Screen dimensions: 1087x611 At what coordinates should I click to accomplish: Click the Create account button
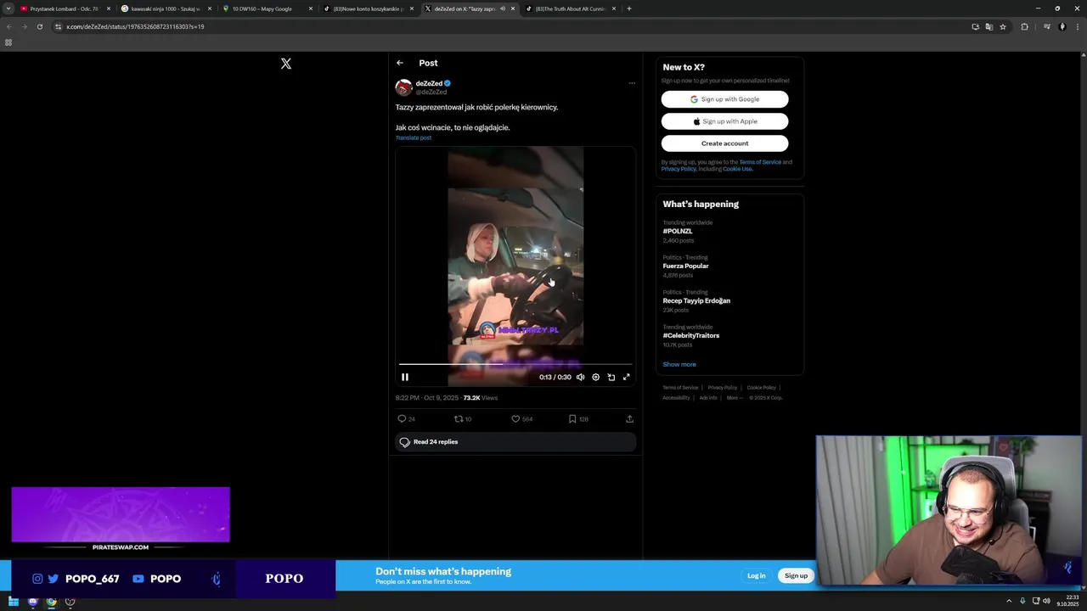coord(724,143)
